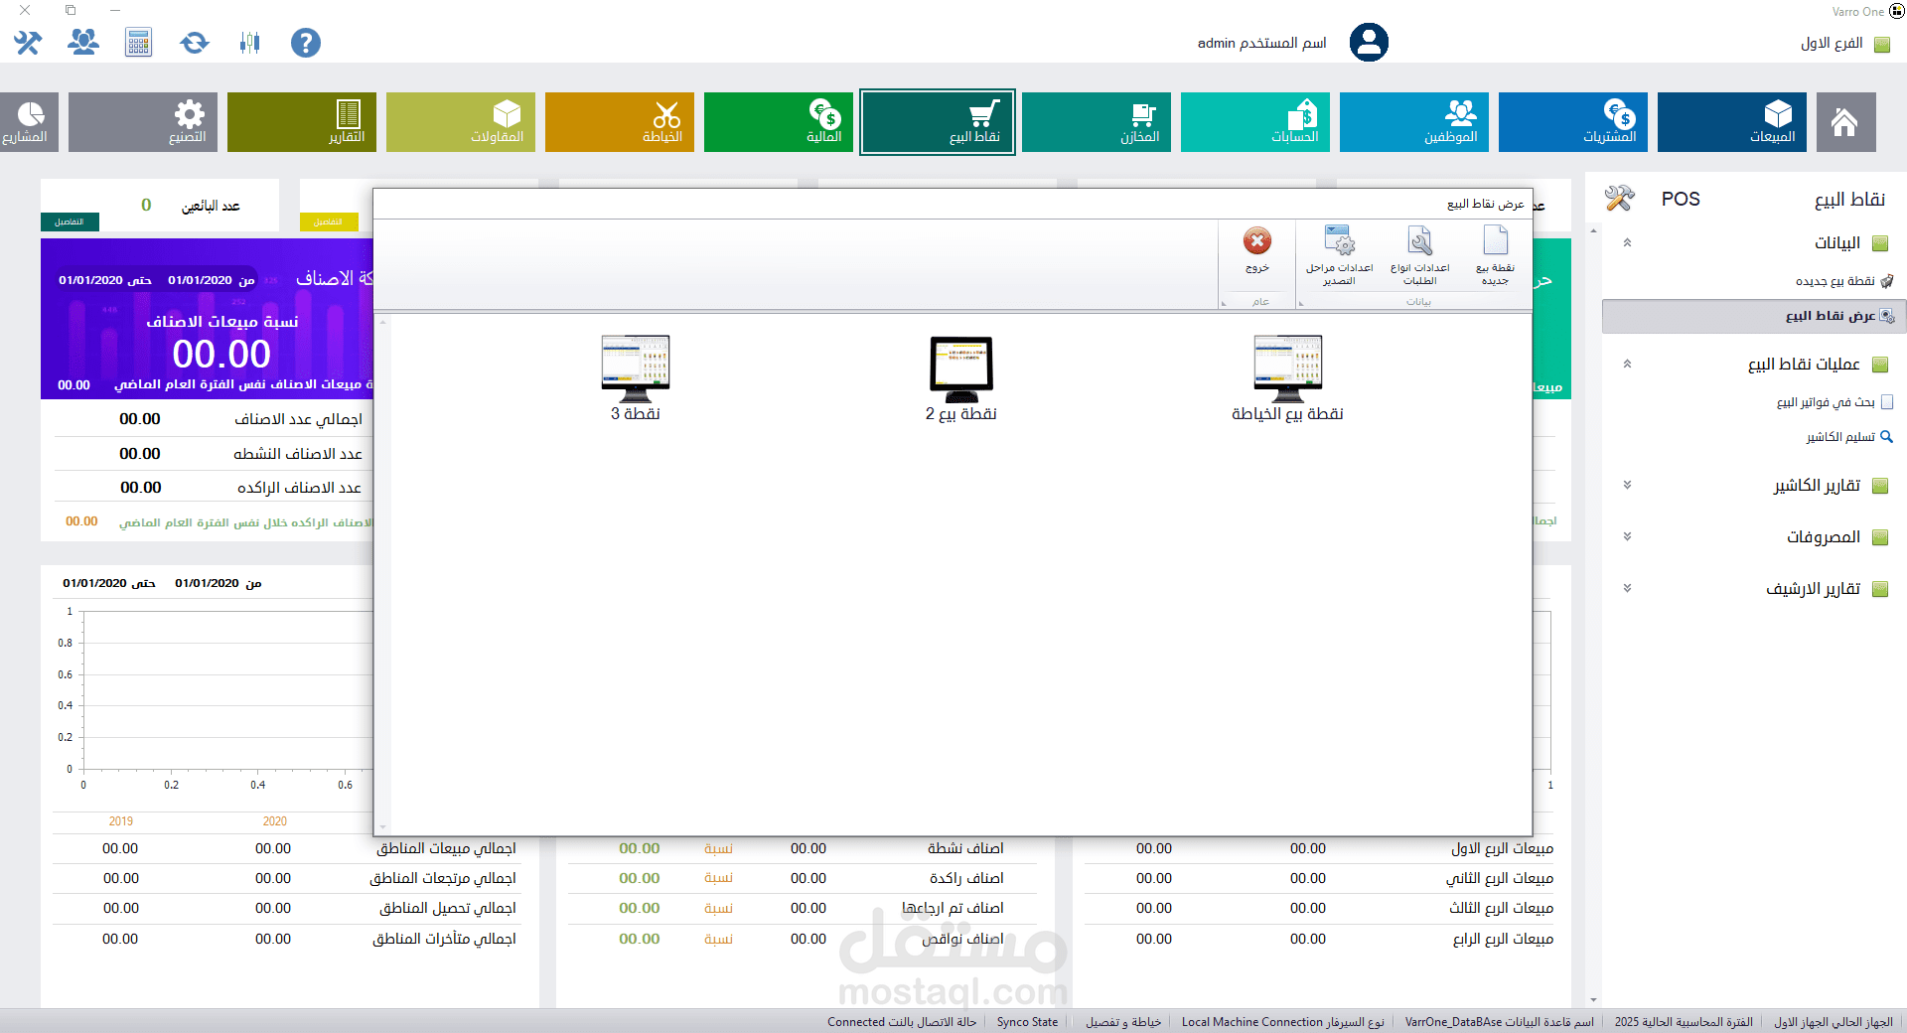Viewport: 1907px width, 1033px height.
Task: Click start date in purple items card
Action: tap(212, 280)
